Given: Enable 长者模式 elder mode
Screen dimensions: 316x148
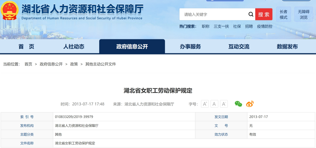Looking at the screenshot, I should click(x=283, y=14).
